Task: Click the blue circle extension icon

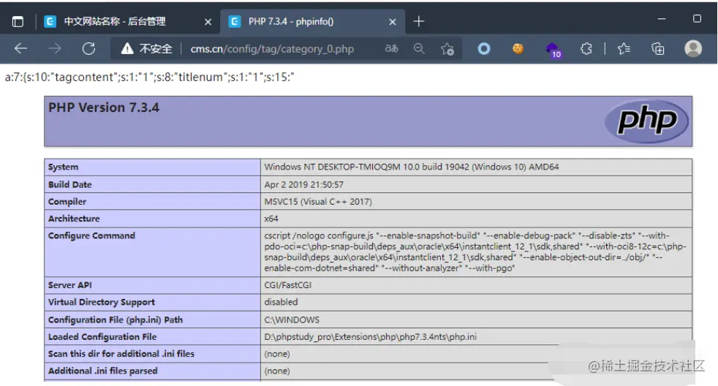Action: click(484, 48)
